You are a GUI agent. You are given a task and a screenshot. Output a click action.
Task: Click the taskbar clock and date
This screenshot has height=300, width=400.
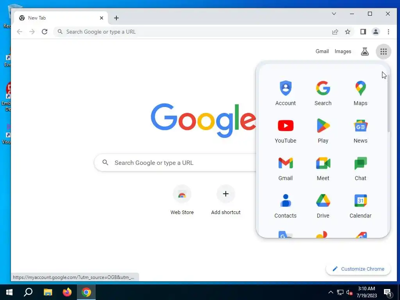pyautogui.click(x=366, y=292)
